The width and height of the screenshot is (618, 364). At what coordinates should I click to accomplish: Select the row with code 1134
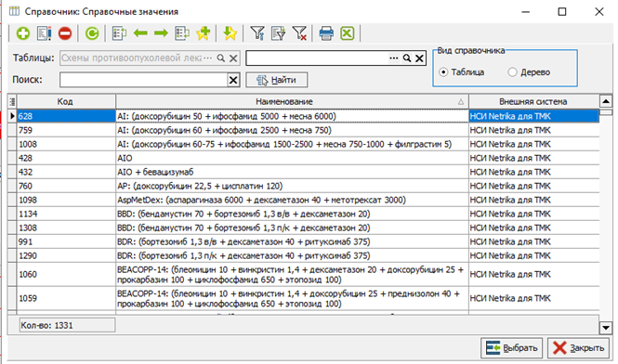click(304, 214)
